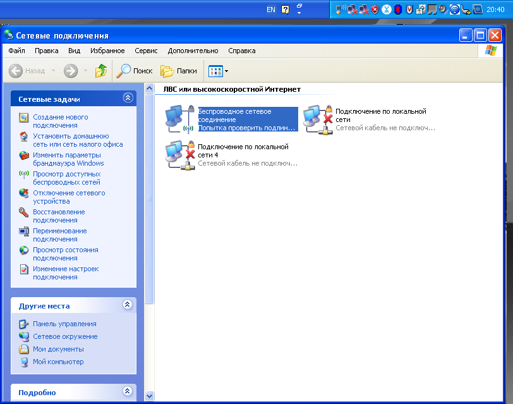This screenshot has width=513, height=404.
Task: Open Сетевое окружение link
Action: pos(65,336)
